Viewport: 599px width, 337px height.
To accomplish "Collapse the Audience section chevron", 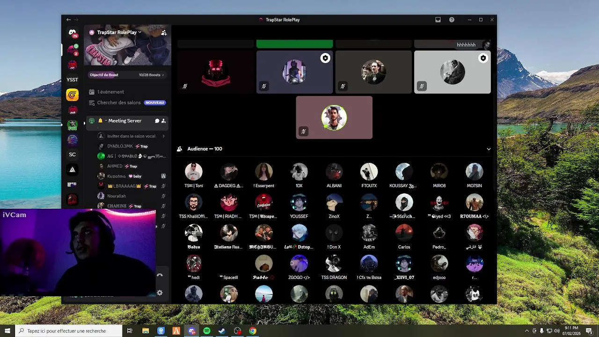I will (489, 149).
